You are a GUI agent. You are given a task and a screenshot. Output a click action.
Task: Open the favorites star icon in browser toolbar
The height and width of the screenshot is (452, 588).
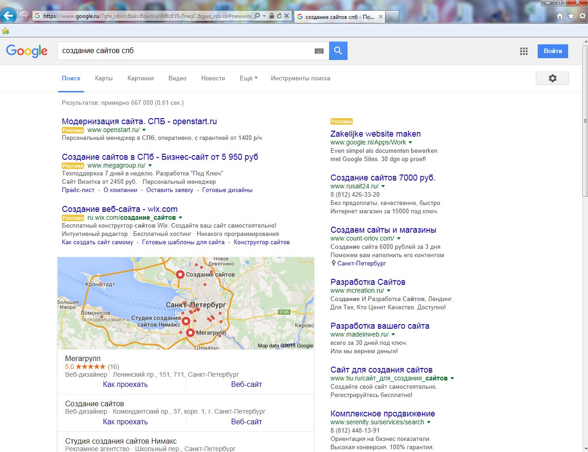click(x=571, y=16)
